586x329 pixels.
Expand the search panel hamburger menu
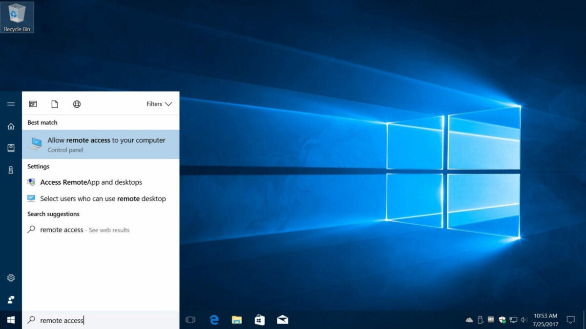10,104
